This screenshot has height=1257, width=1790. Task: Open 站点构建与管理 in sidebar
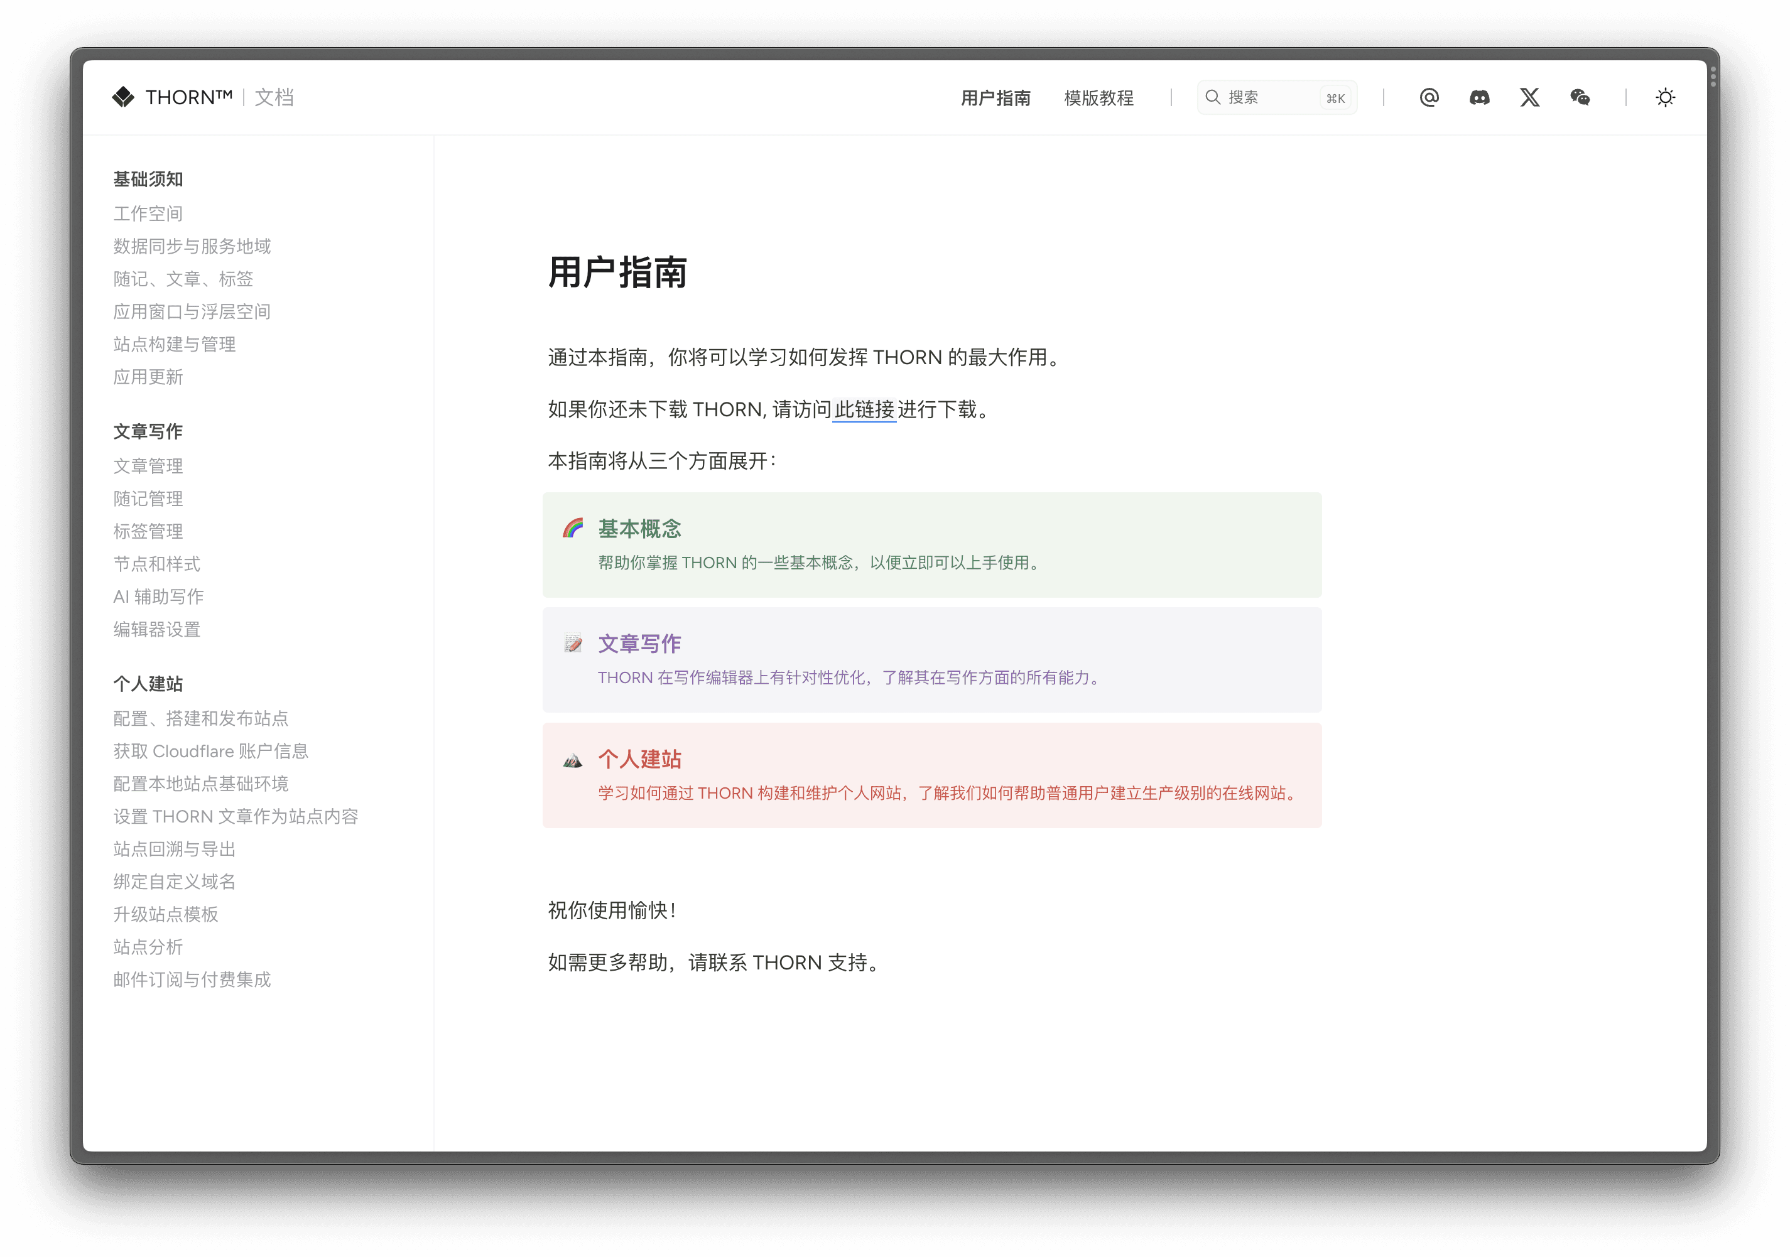click(175, 345)
